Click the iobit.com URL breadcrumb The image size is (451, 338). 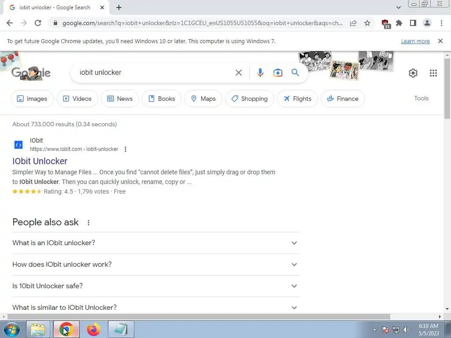pyautogui.click(x=74, y=149)
